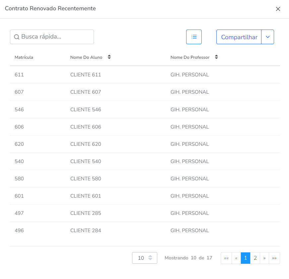Select page 1 in pagination
This screenshot has height=279, width=289.
coord(246,258)
